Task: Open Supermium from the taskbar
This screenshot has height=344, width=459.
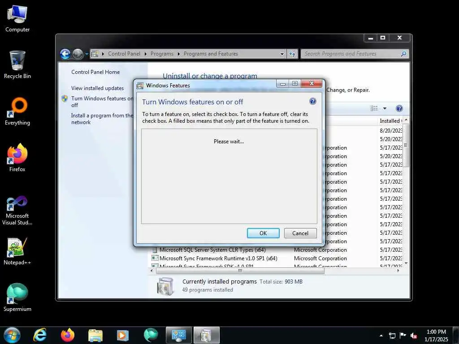Action: tap(151, 335)
